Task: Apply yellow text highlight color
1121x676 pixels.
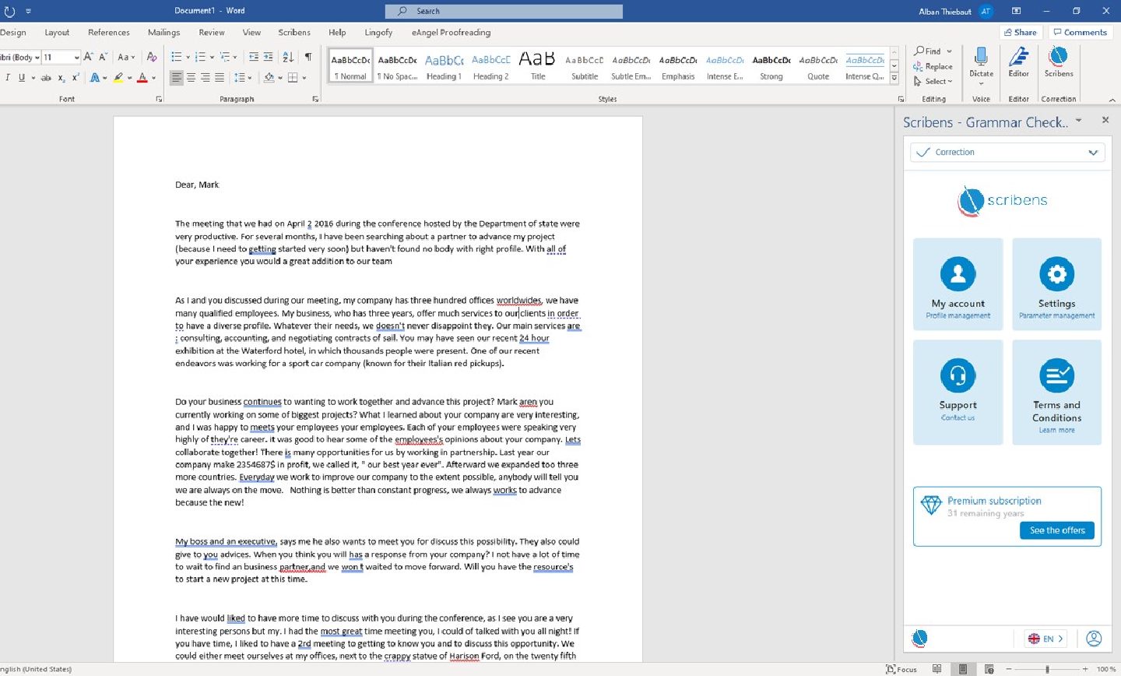Action: [118, 77]
